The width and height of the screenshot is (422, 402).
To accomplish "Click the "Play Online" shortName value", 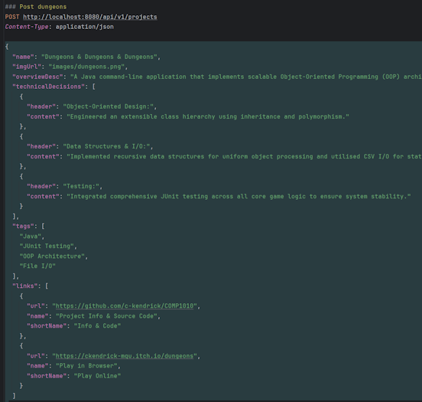I will tap(97, 376).
